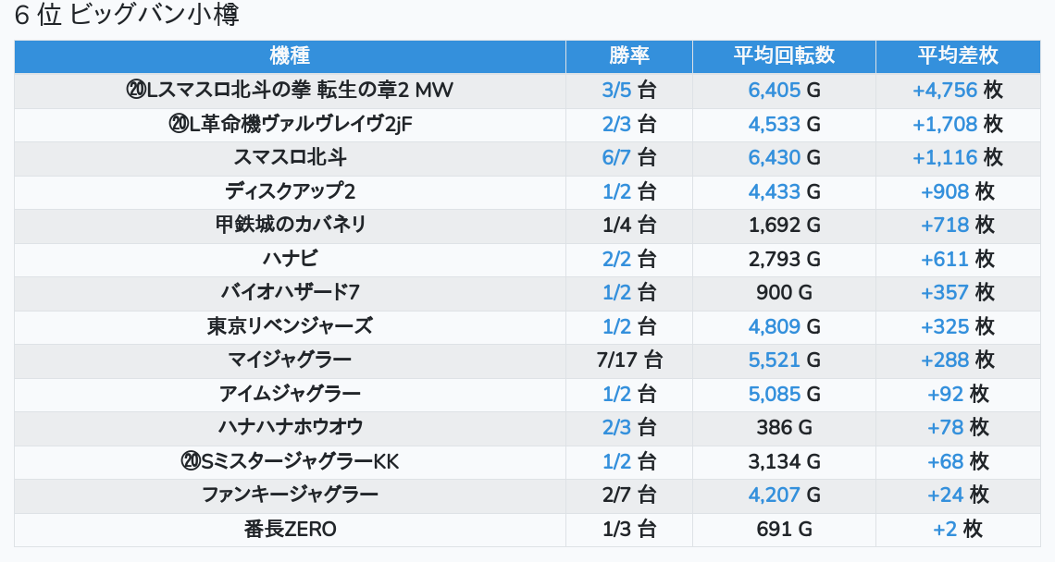Click the 甲鉄城のカバネリ machine name
The height and width of the screenshot is (562, 1055).
click(x=290, y=225)
